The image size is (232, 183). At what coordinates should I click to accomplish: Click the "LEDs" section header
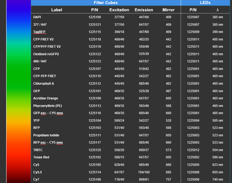tap(205, 3)
